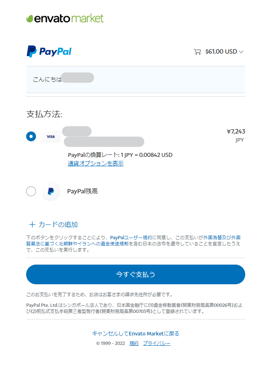Open the 通貨オプションを表示 link
This screenshot has width=264, height=367.
click(x=96, y=163)
